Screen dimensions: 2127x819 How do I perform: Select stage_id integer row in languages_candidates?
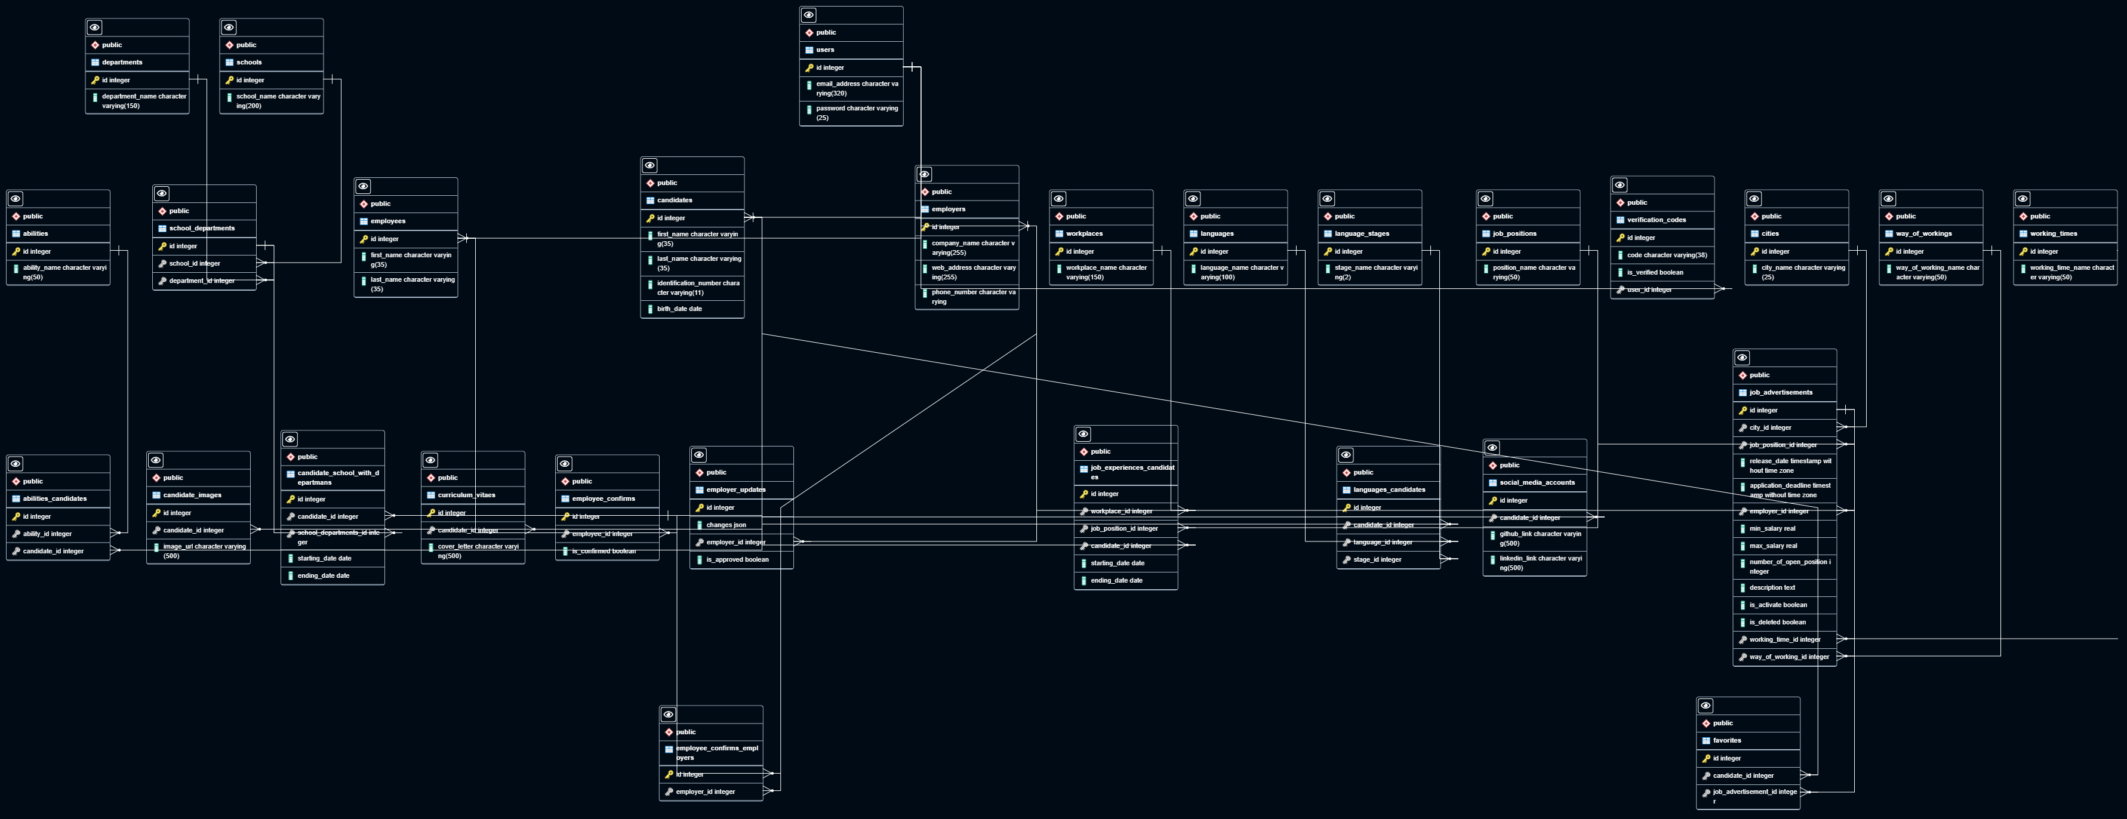pos(1377,560)
